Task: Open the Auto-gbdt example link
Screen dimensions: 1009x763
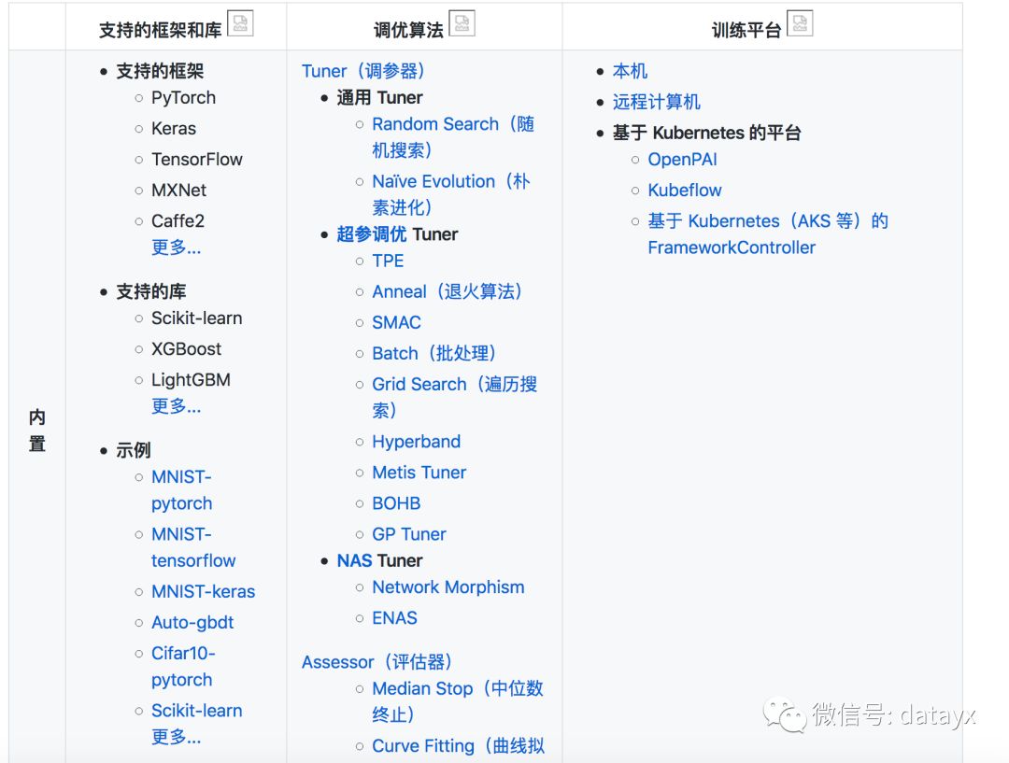Action: (192, 622)
